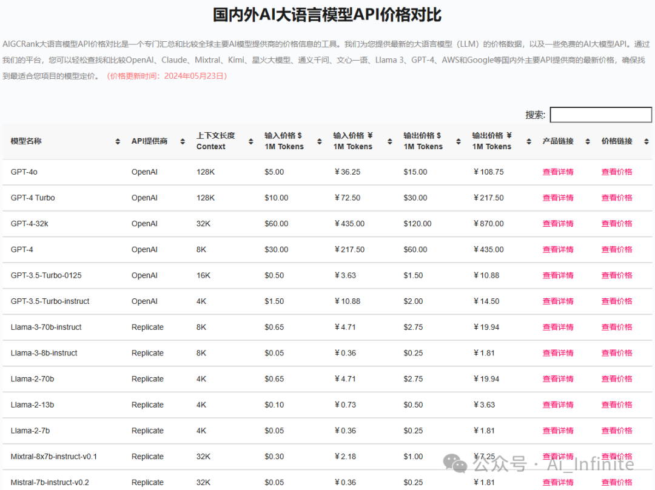Open 查看详情 link for Llama-2-7b

[x=558, y=431]
